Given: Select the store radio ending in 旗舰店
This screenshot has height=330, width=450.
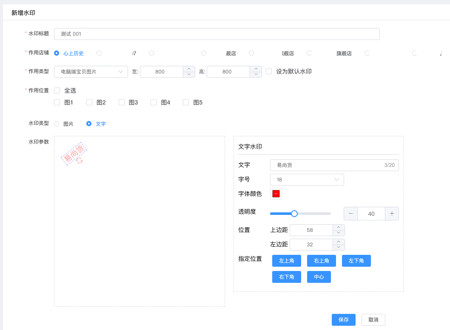Looking at the screenshot, I should coord(309,53).
